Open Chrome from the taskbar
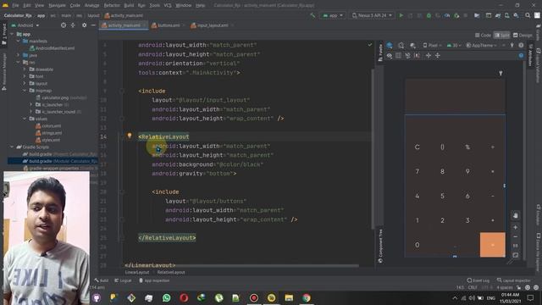 pos(307,297)
